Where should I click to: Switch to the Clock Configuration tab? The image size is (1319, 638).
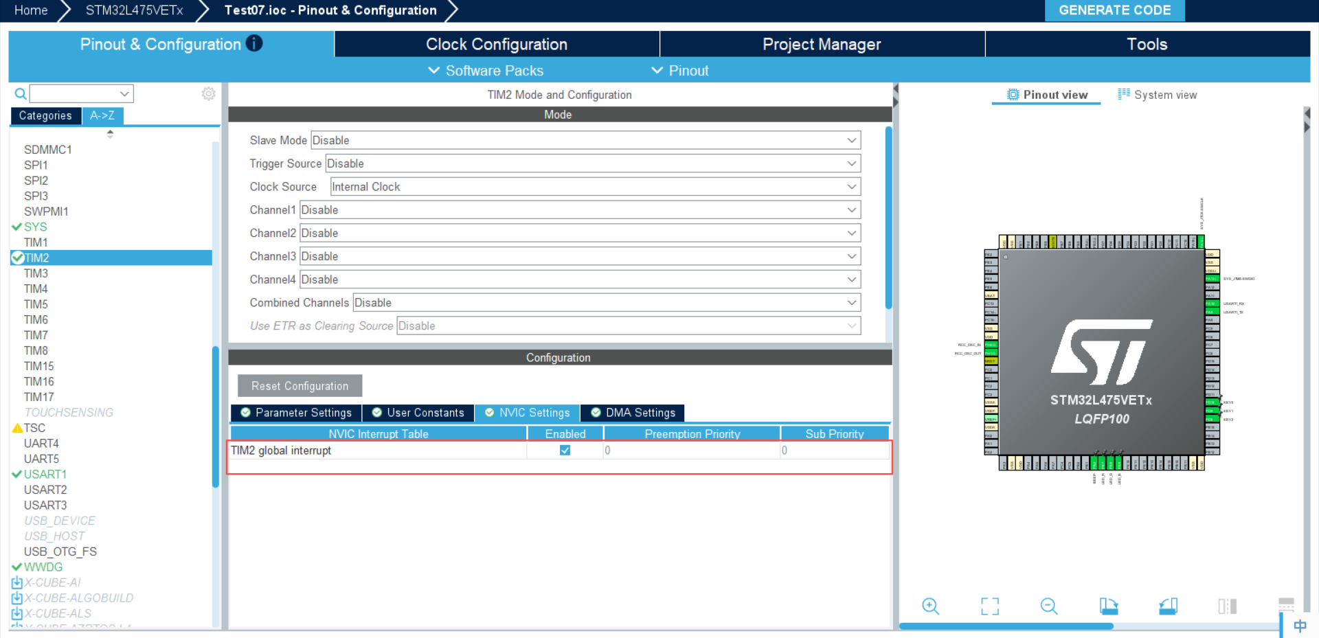click(497, 44)
